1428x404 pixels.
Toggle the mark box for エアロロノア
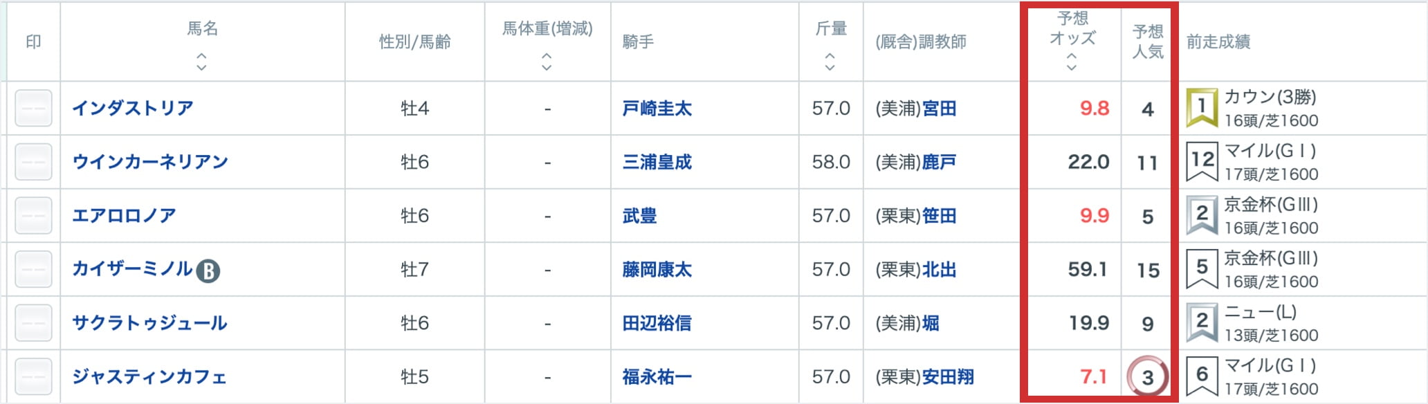click(33, 215)
